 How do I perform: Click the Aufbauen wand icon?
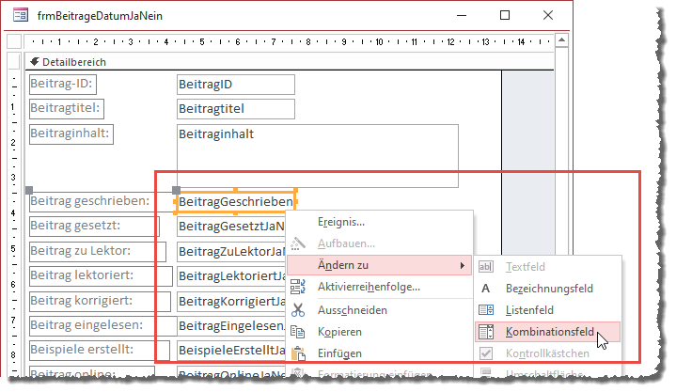pos(298,243)
